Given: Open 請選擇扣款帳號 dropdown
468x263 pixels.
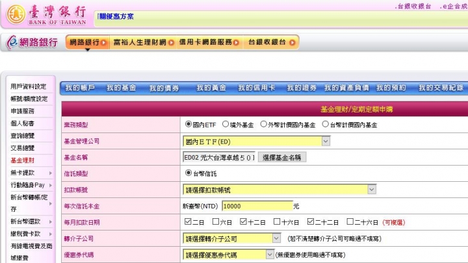Looking at the screenshot, I should (279, 190).
